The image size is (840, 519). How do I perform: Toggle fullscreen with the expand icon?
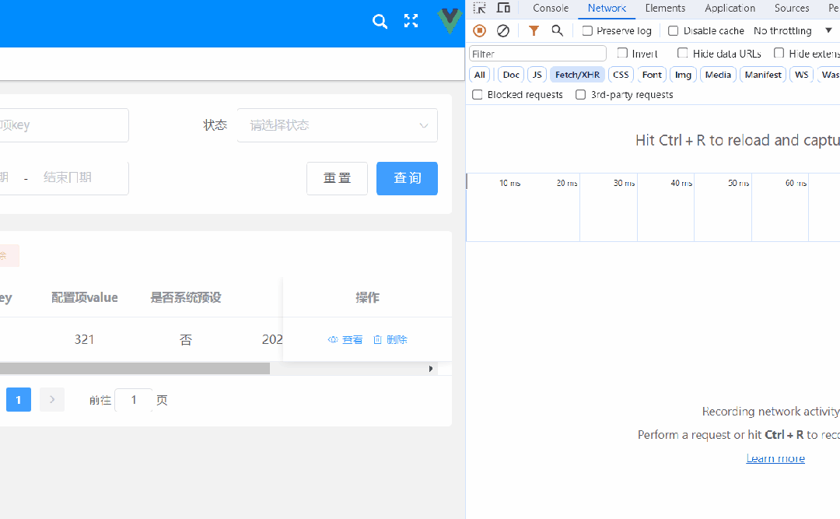411,21
